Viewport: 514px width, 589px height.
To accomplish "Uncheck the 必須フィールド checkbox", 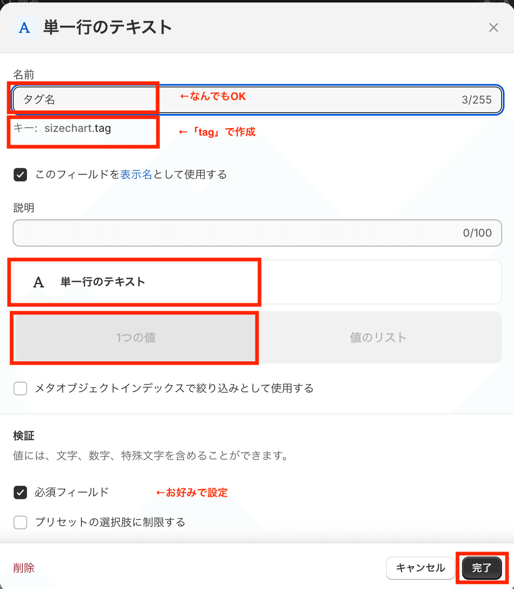I will pyautogui.click(x=20, y=493).
